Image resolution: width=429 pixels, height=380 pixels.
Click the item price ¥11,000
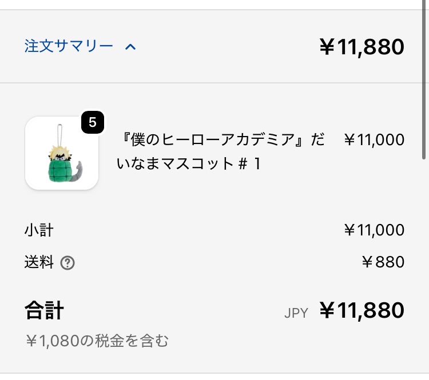click(374, 139)
